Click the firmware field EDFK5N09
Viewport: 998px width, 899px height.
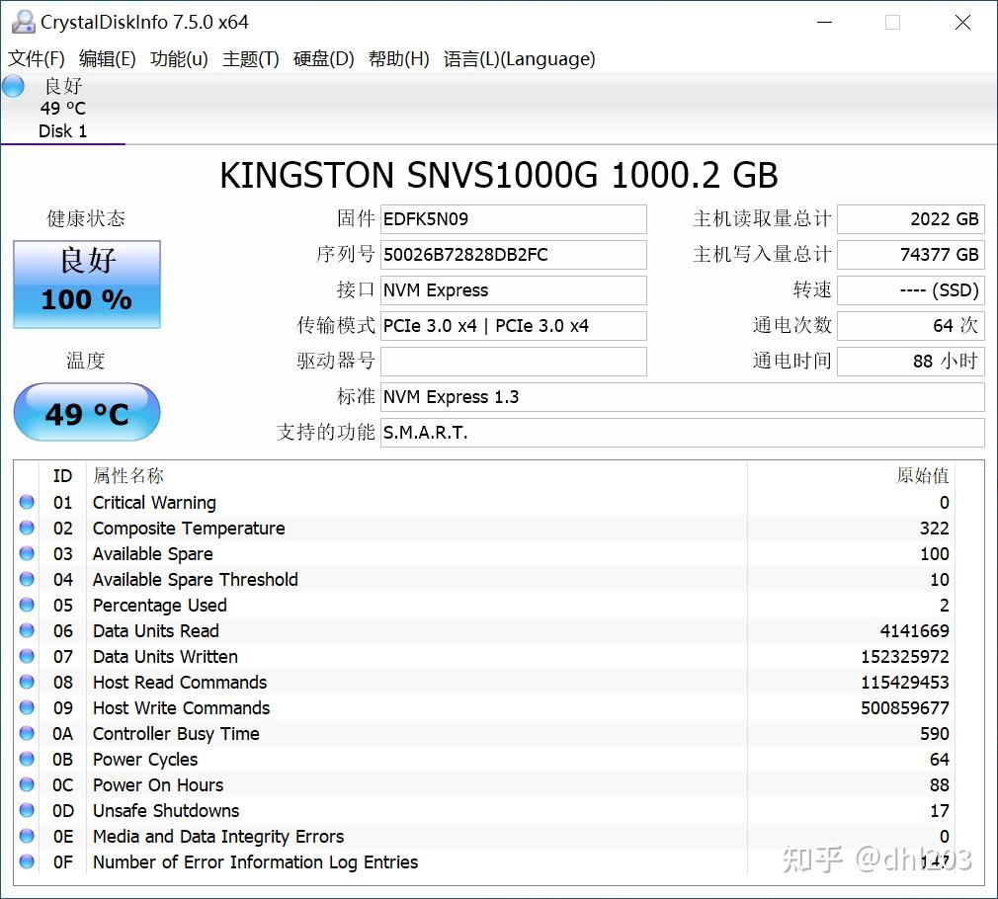click(x=514, y=219)
